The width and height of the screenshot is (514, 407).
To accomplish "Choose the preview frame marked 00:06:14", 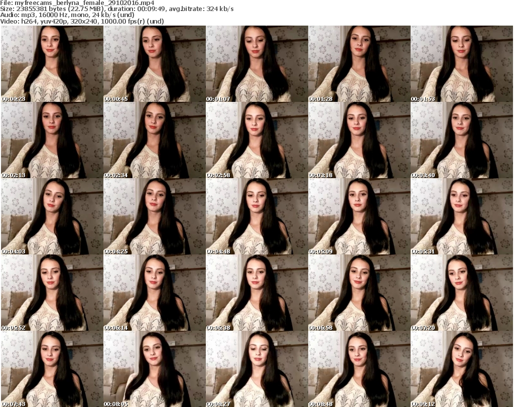I will click(x=155, y=293).
